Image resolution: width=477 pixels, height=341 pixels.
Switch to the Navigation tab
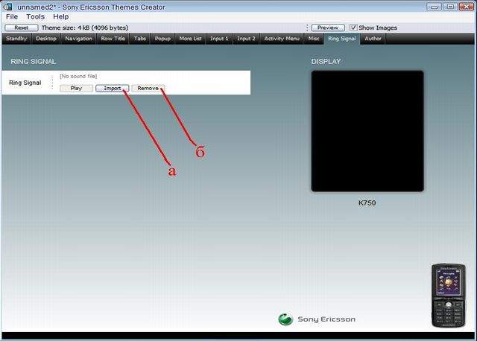click(x=78, y=39)
